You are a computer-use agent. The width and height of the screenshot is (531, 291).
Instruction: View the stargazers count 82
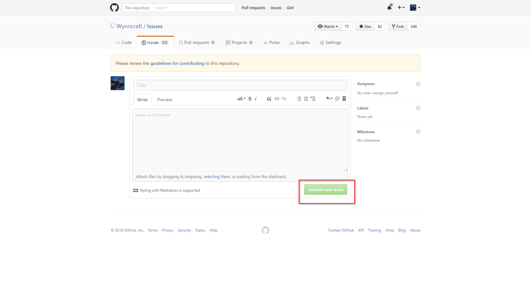[380, 26]
